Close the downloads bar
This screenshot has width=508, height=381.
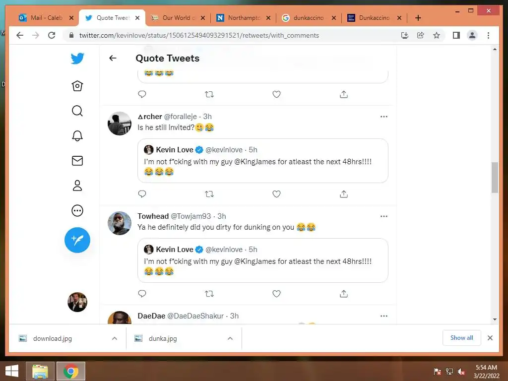pyautogui.click(x=490, y=338)
